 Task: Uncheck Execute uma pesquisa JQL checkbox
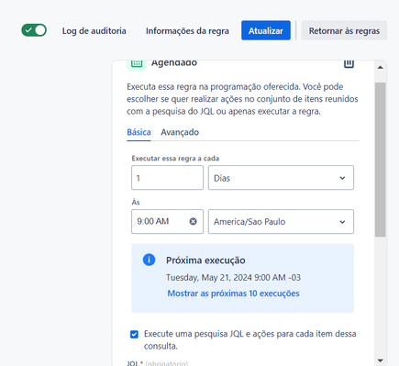tap(134, 334)
